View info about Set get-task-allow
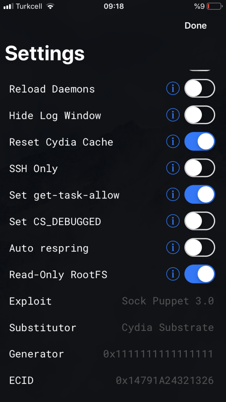 point(173,195)
